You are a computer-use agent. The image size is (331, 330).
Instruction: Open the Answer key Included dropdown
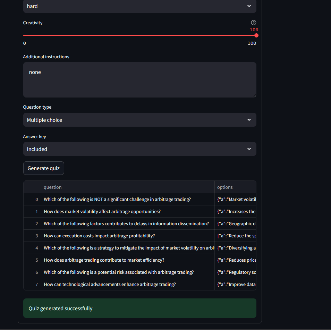[x=140, y=149]
